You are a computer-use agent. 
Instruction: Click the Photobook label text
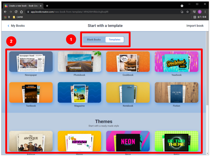(79, 75)
